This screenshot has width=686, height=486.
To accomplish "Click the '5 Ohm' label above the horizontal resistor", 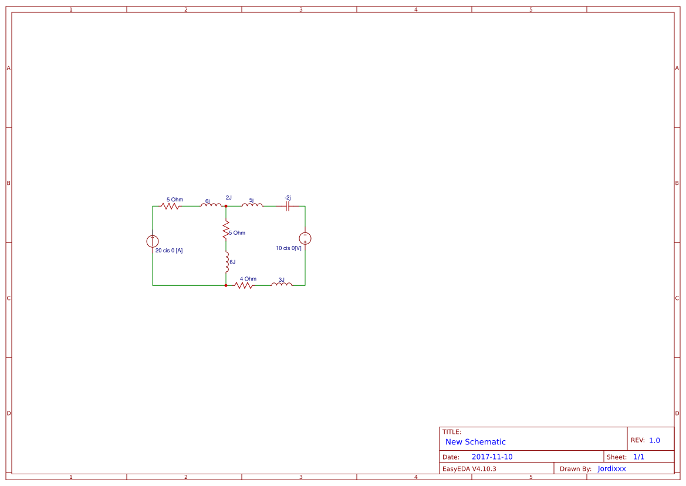I will tap(174, 200).
